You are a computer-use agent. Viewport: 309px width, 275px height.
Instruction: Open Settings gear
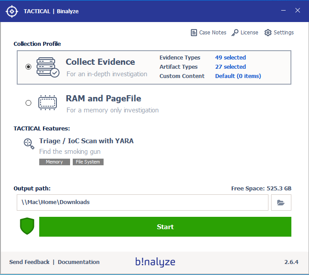(x=279, y=33)
